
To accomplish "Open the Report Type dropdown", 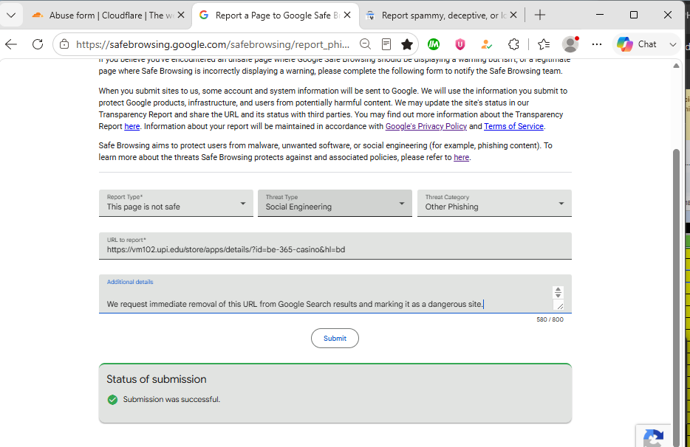I will click(x=176, y=203).
